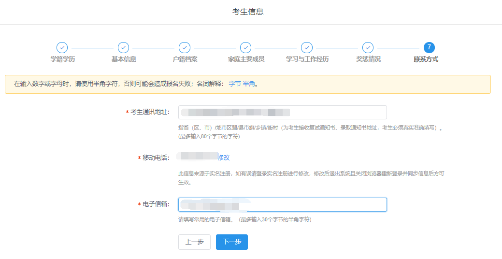Jump to the 家庭主要成员 step label
Screen dimensions: 502x259
pos(246,59)
